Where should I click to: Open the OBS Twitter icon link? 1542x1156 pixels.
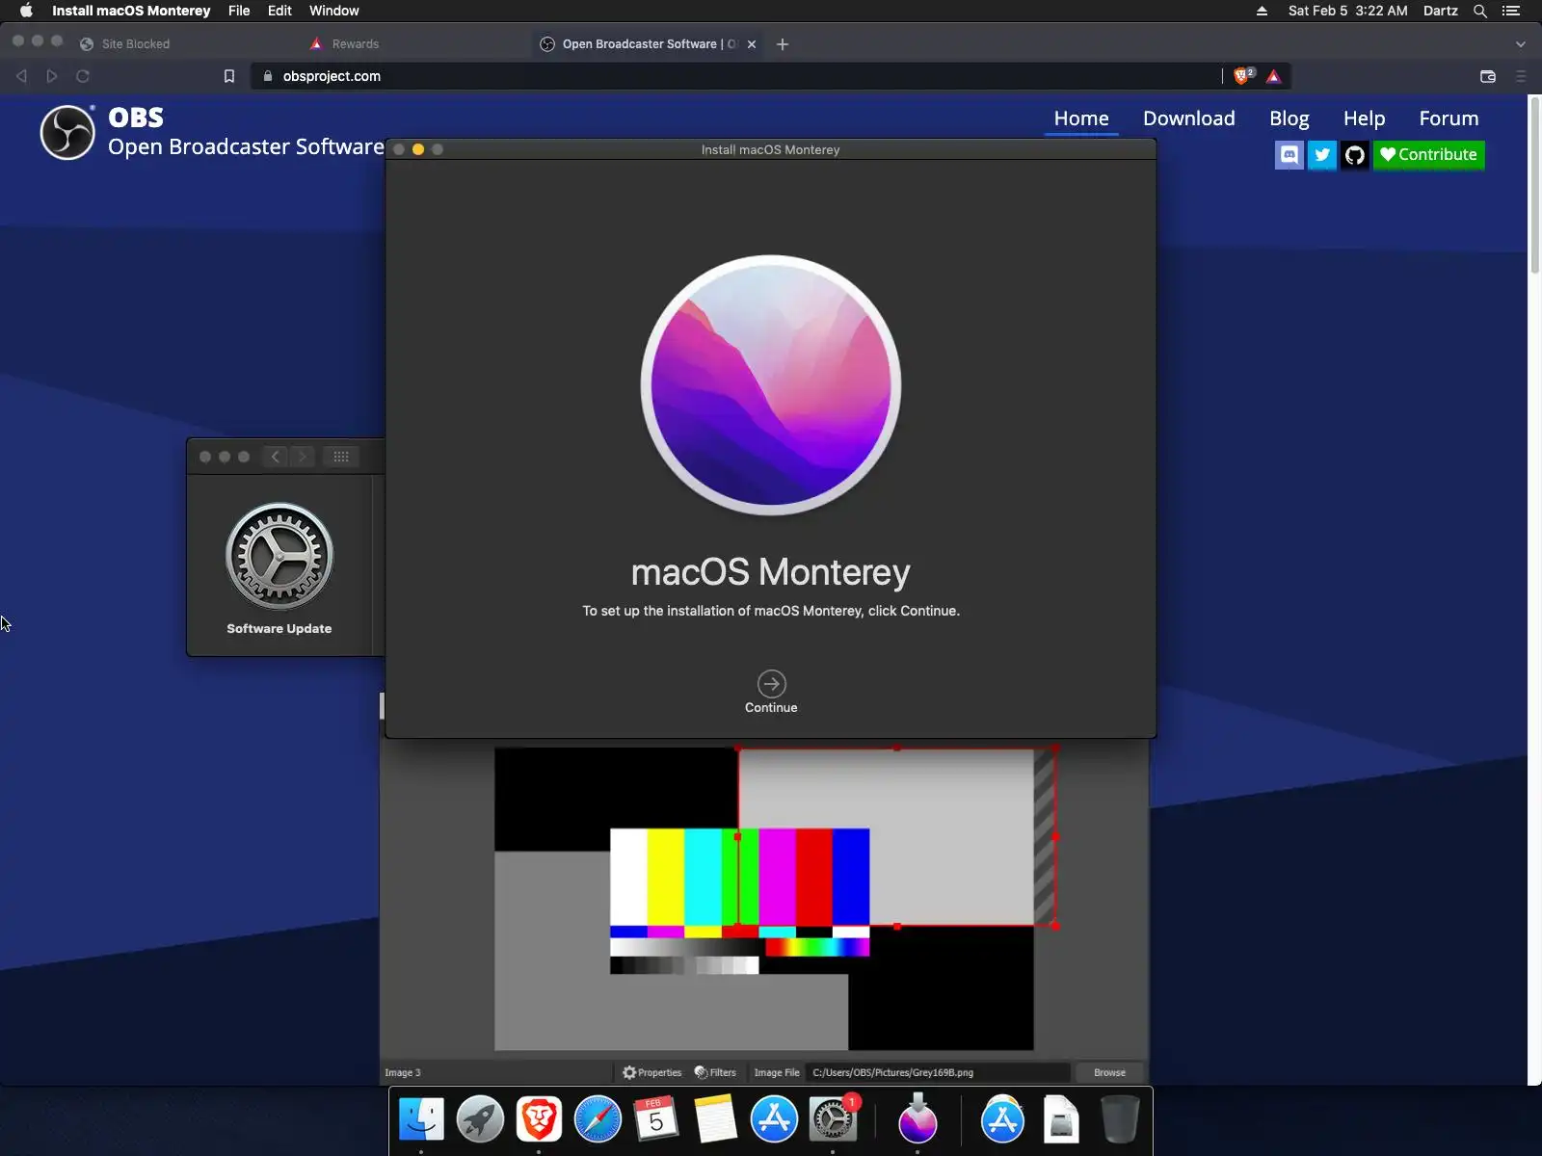tap(1322, 155)
